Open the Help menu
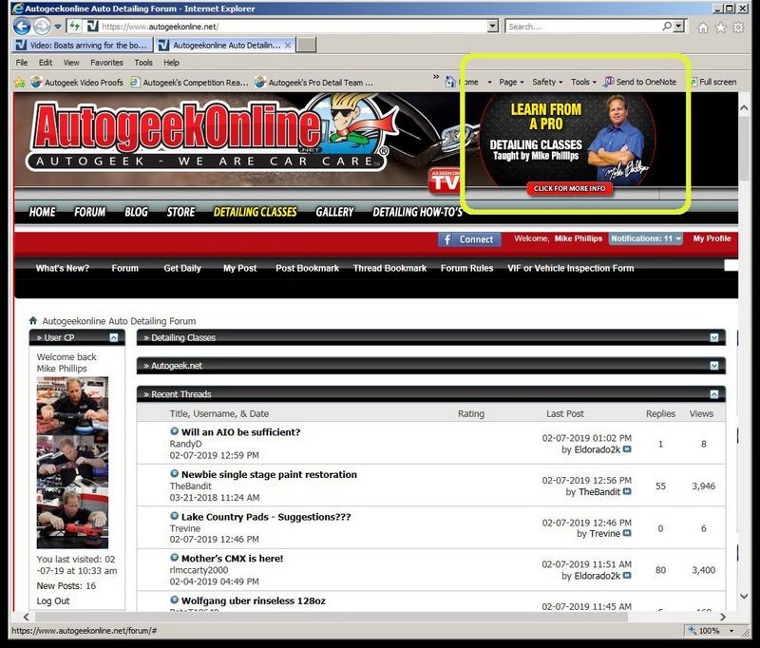760x648 pixels. point(171,63)
